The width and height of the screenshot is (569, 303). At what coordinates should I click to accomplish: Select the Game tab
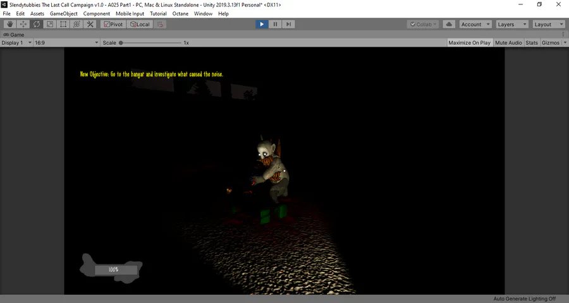click(x=14, y=35)
